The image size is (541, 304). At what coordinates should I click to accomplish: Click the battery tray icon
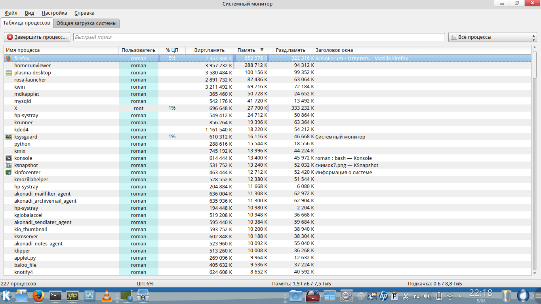[439, 296]
